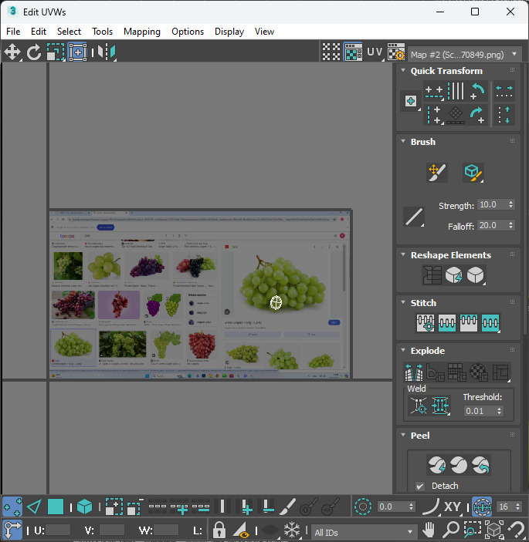529x542 pixels.
Task: Click Quick Peel icon
Action: click(x=437, y=465)
